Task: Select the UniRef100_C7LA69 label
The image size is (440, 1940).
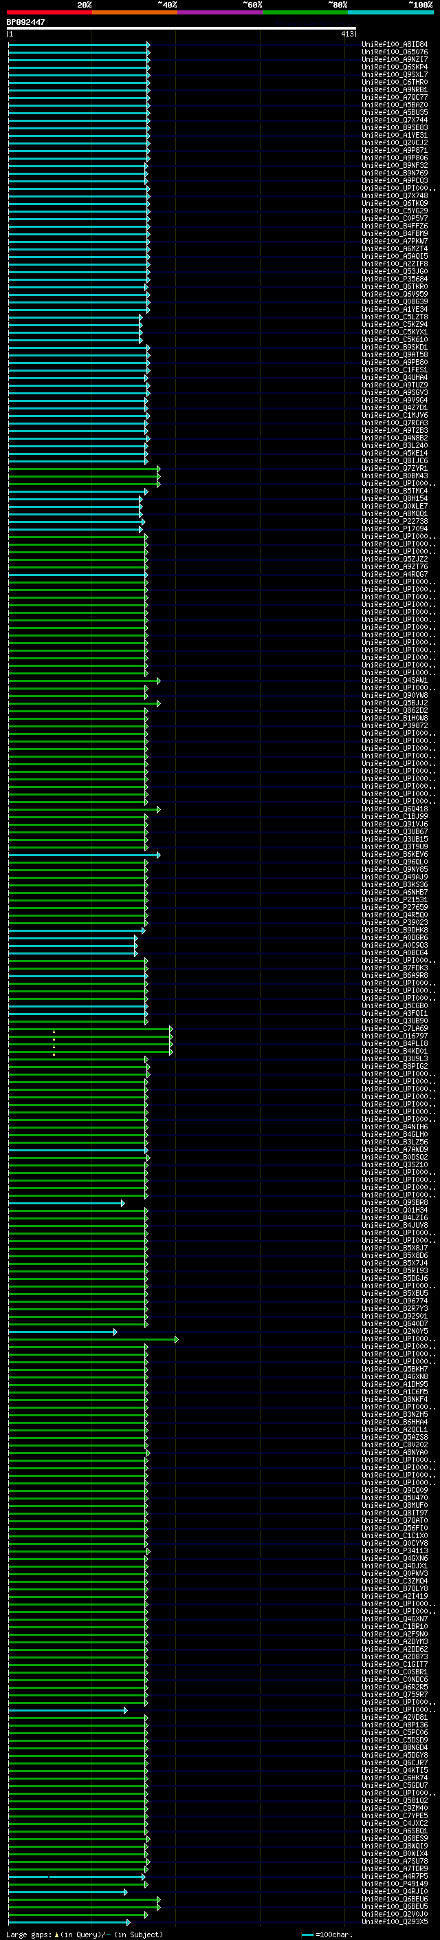Action: tap(395, 1029)
